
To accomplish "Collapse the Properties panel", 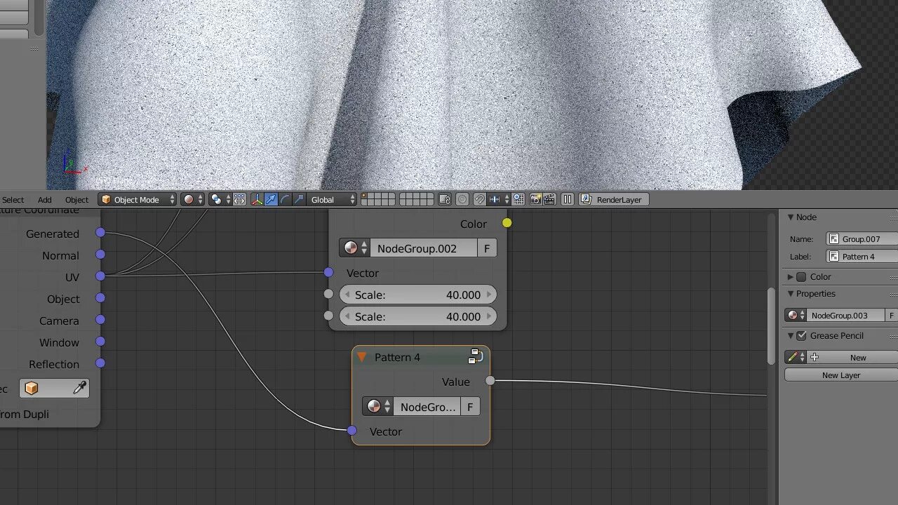I will (x=791, y=294).
